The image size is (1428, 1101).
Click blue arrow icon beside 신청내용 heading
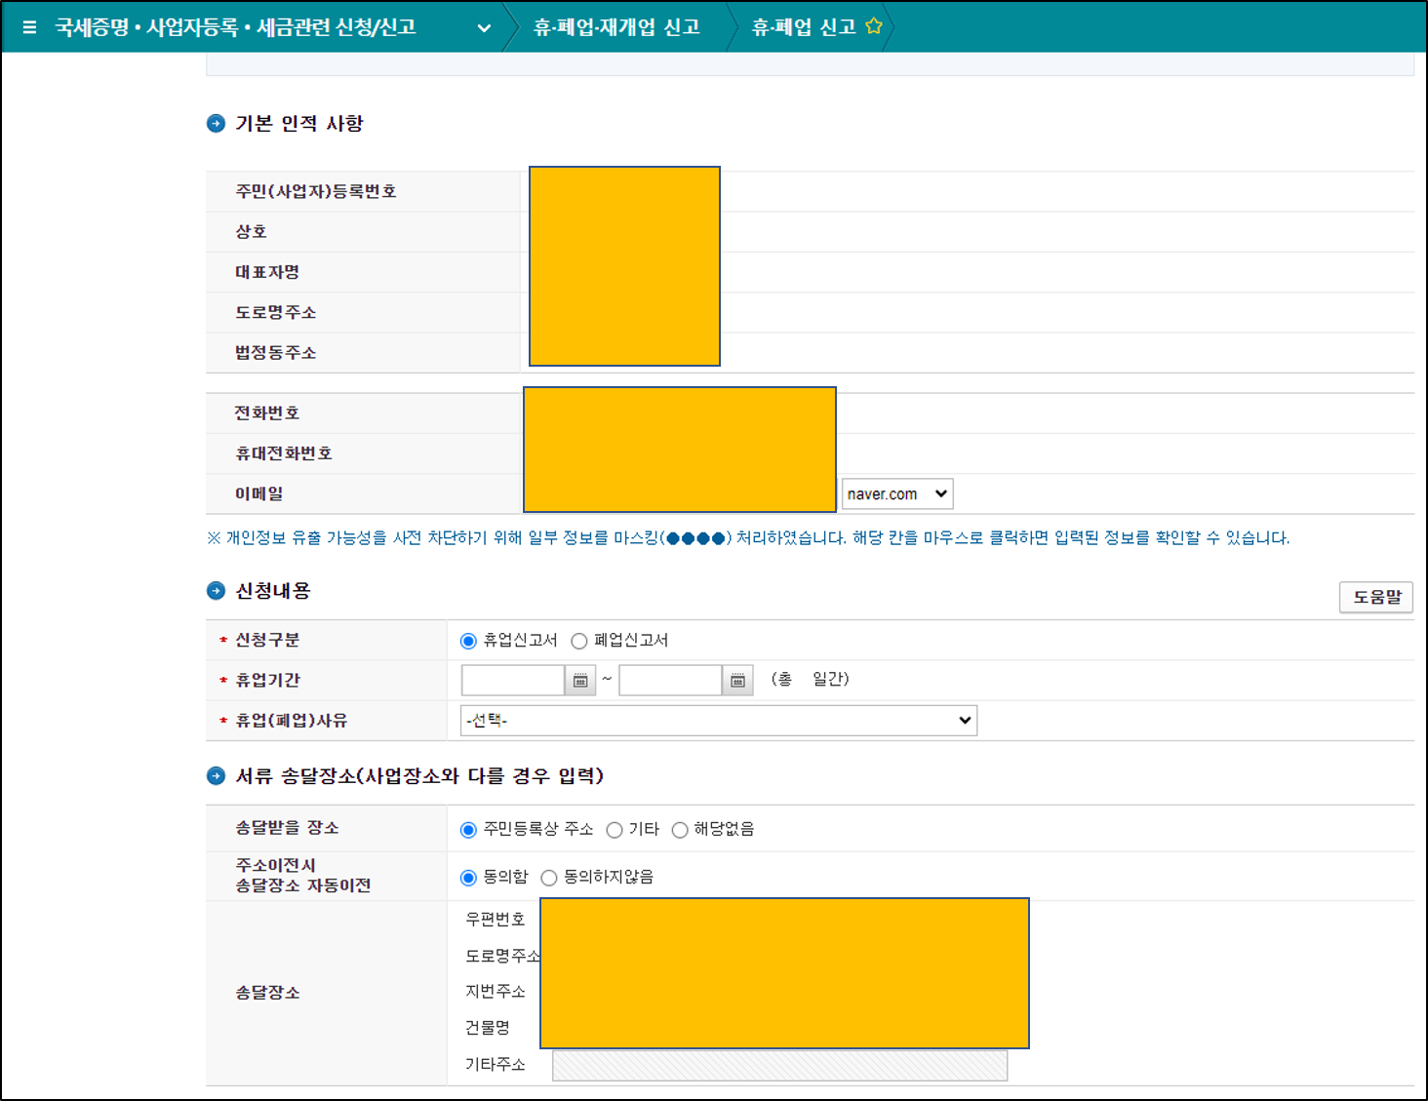[215, 591]
